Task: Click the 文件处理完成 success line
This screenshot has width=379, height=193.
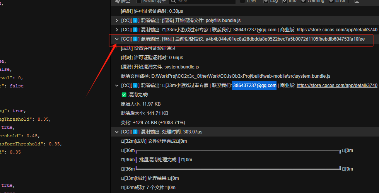Action: (x=154, y=141)
